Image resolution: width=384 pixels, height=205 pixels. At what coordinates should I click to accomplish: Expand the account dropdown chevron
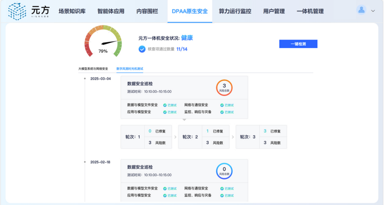point(373,11)
